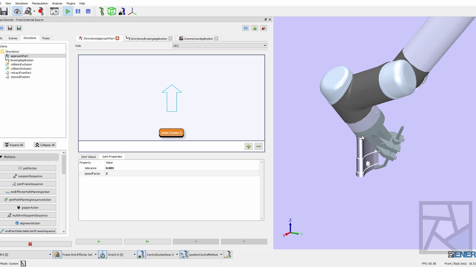Select the green wireframe cube icon
Screen dimensions: 476x267
click(112, 11)
